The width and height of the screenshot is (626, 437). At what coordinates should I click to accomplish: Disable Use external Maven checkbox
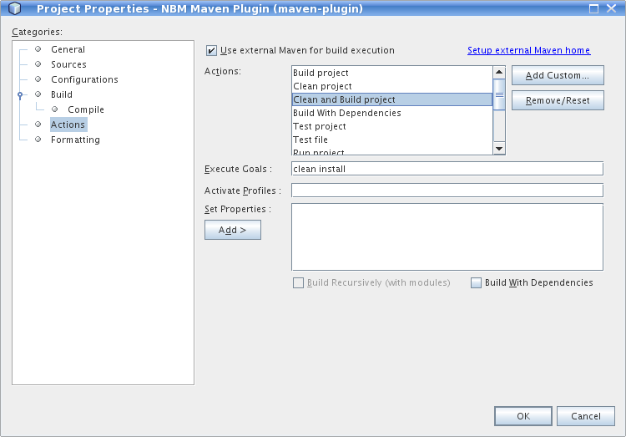(x=211, y=51)
